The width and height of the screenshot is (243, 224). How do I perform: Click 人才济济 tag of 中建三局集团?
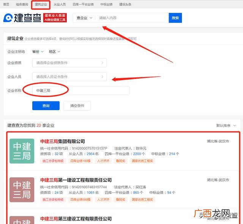103,161
